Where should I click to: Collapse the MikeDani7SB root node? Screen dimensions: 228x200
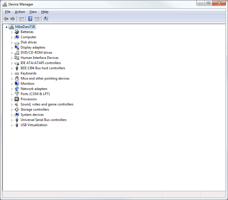pyautogui.click(x=6, y=27)
